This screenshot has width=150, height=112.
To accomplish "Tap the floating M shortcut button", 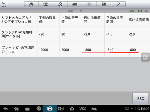I will tap(145, 57).
